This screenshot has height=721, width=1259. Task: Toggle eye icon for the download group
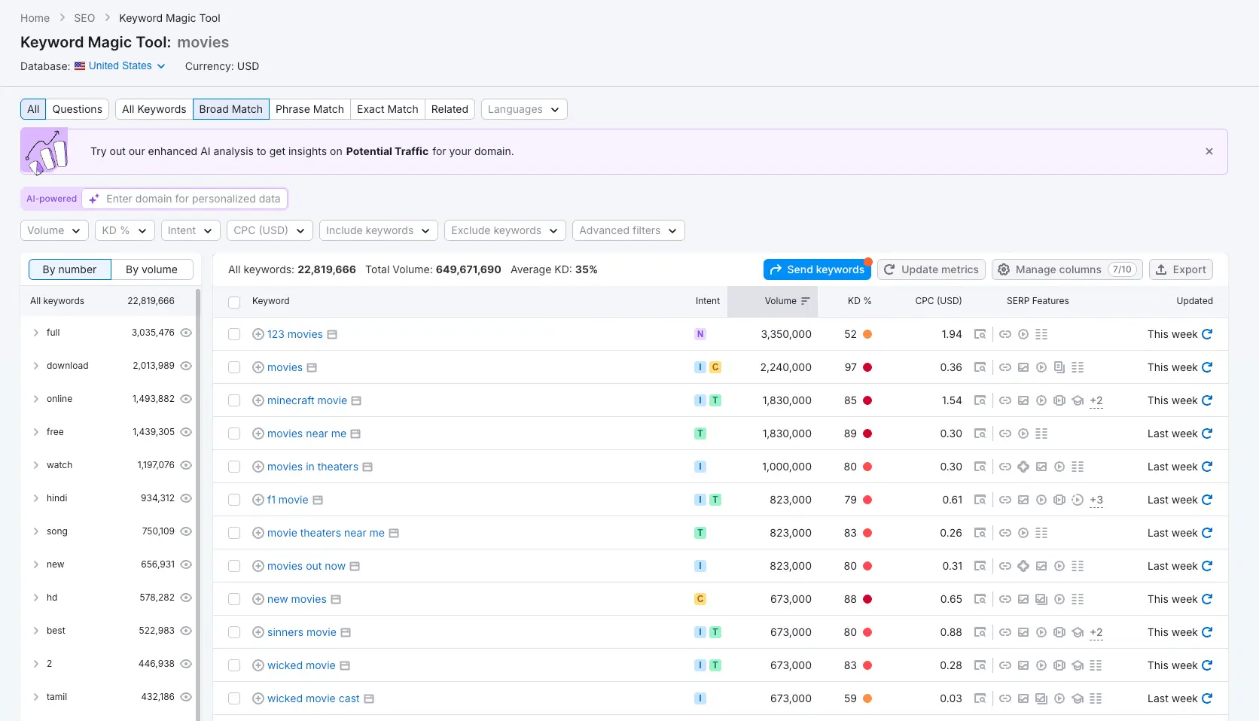coord(186,366)
